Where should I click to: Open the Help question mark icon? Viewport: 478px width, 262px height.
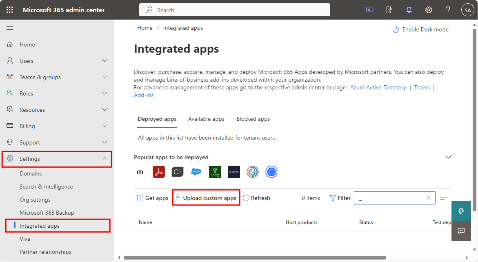point(448,10)
